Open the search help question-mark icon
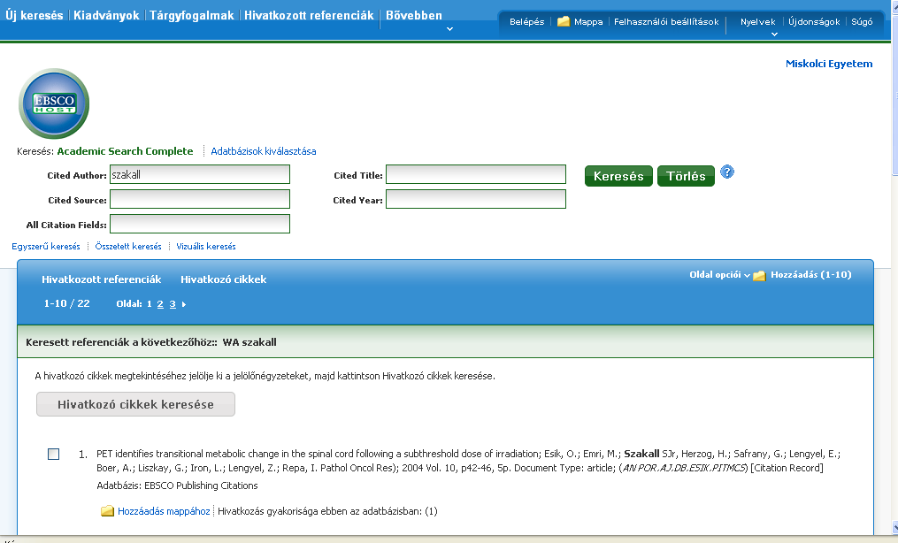This screenshot has width=898, height=543. click(726, 172)
